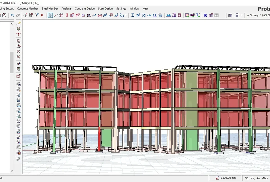The image size is (270, 182).
Task: Click the zoom window magnifier icon
Action: [x=18, y=41]
